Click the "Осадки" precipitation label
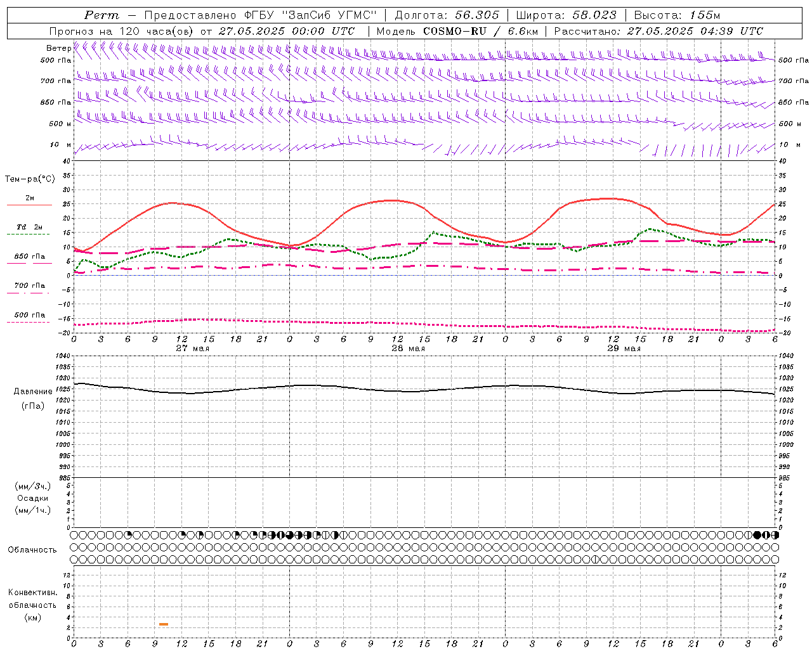This screenshot has width=812, height=649. 32,498
